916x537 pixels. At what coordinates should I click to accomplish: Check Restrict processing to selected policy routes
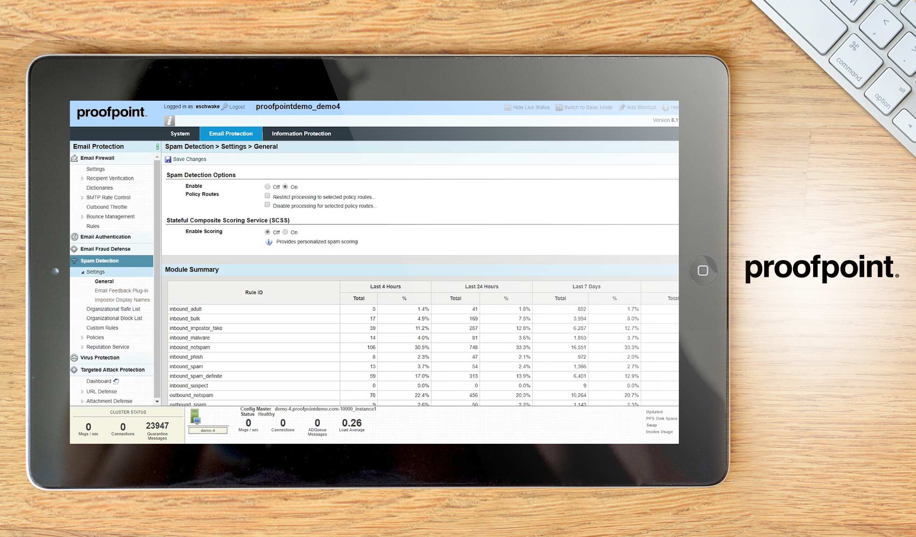(x=267, y=196)
